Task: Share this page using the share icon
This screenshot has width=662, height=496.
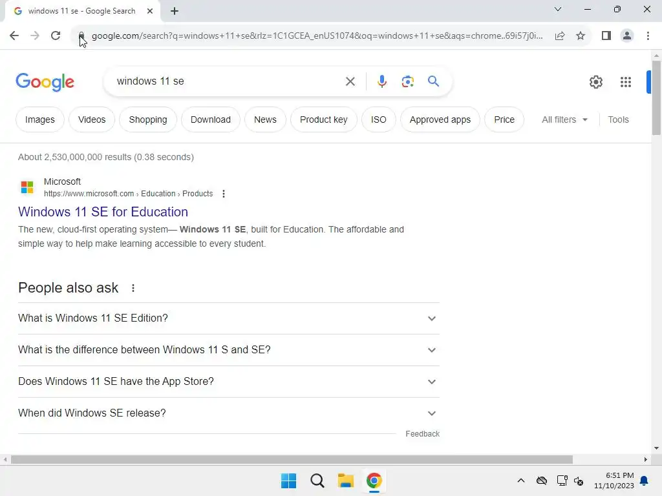Action: point(560,36)
